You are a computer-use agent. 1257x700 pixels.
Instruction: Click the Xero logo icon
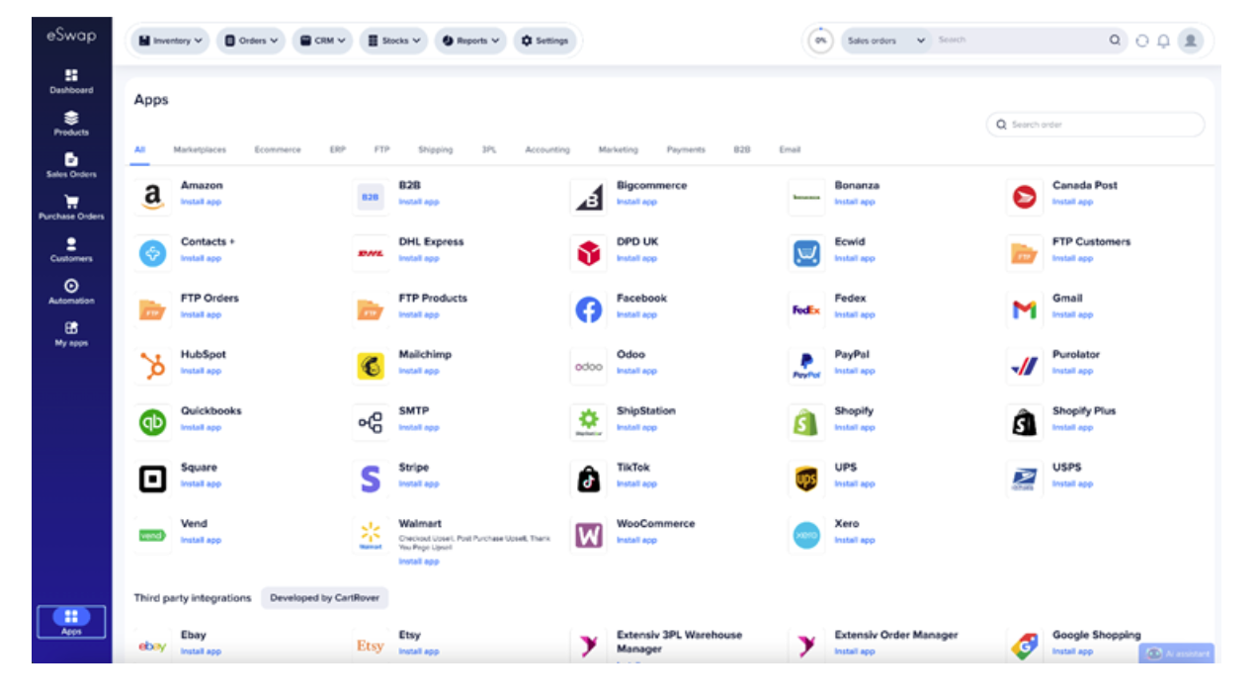tap(806, 535)
